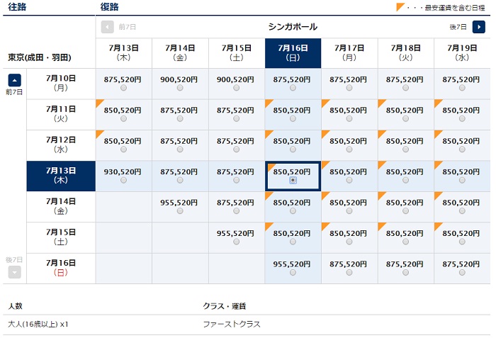Show next 7 return days arrow
The image size is (496, 338).
478,27
